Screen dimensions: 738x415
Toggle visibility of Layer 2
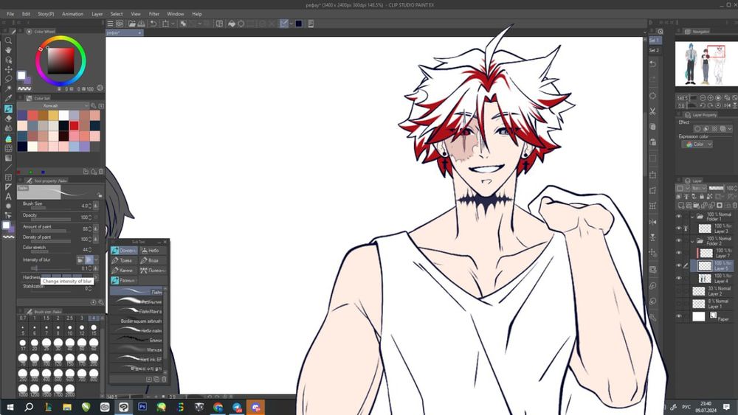point(679,292)
